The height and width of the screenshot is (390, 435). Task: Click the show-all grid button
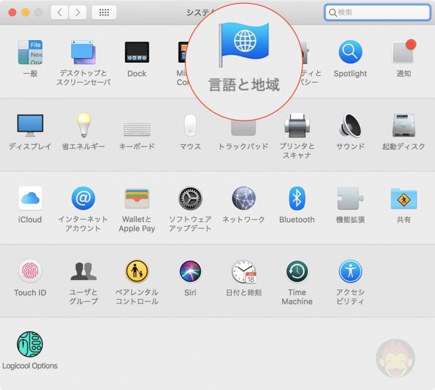tap(104, 13)
